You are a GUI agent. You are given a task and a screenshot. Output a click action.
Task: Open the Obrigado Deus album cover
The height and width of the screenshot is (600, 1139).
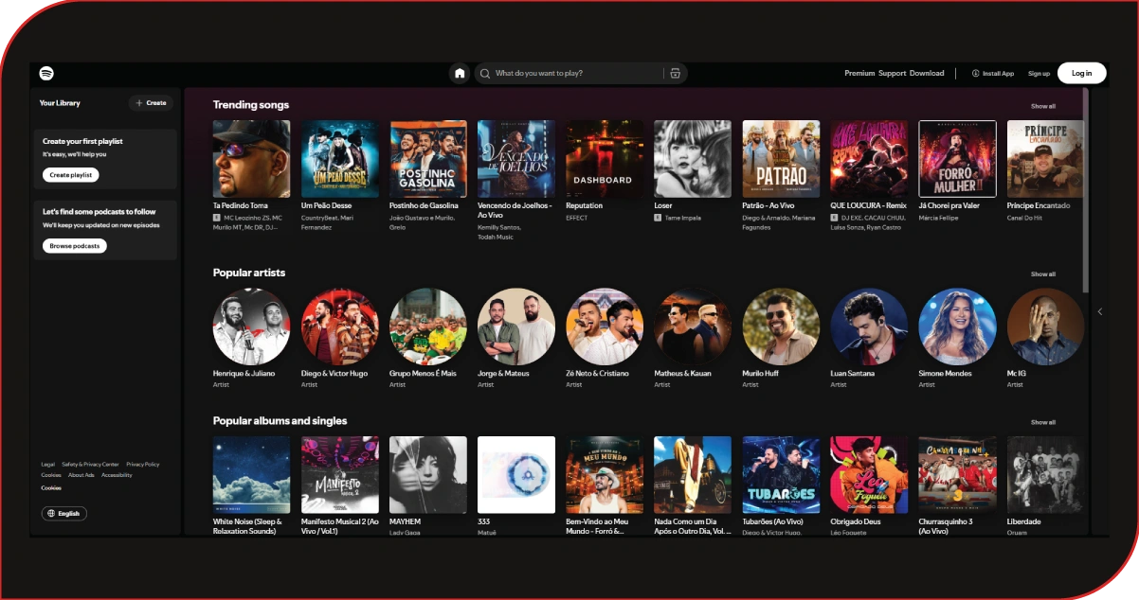point(869,475)
